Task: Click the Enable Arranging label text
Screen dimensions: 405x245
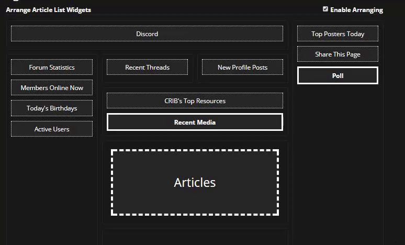Action: click(x=356, y=10)
